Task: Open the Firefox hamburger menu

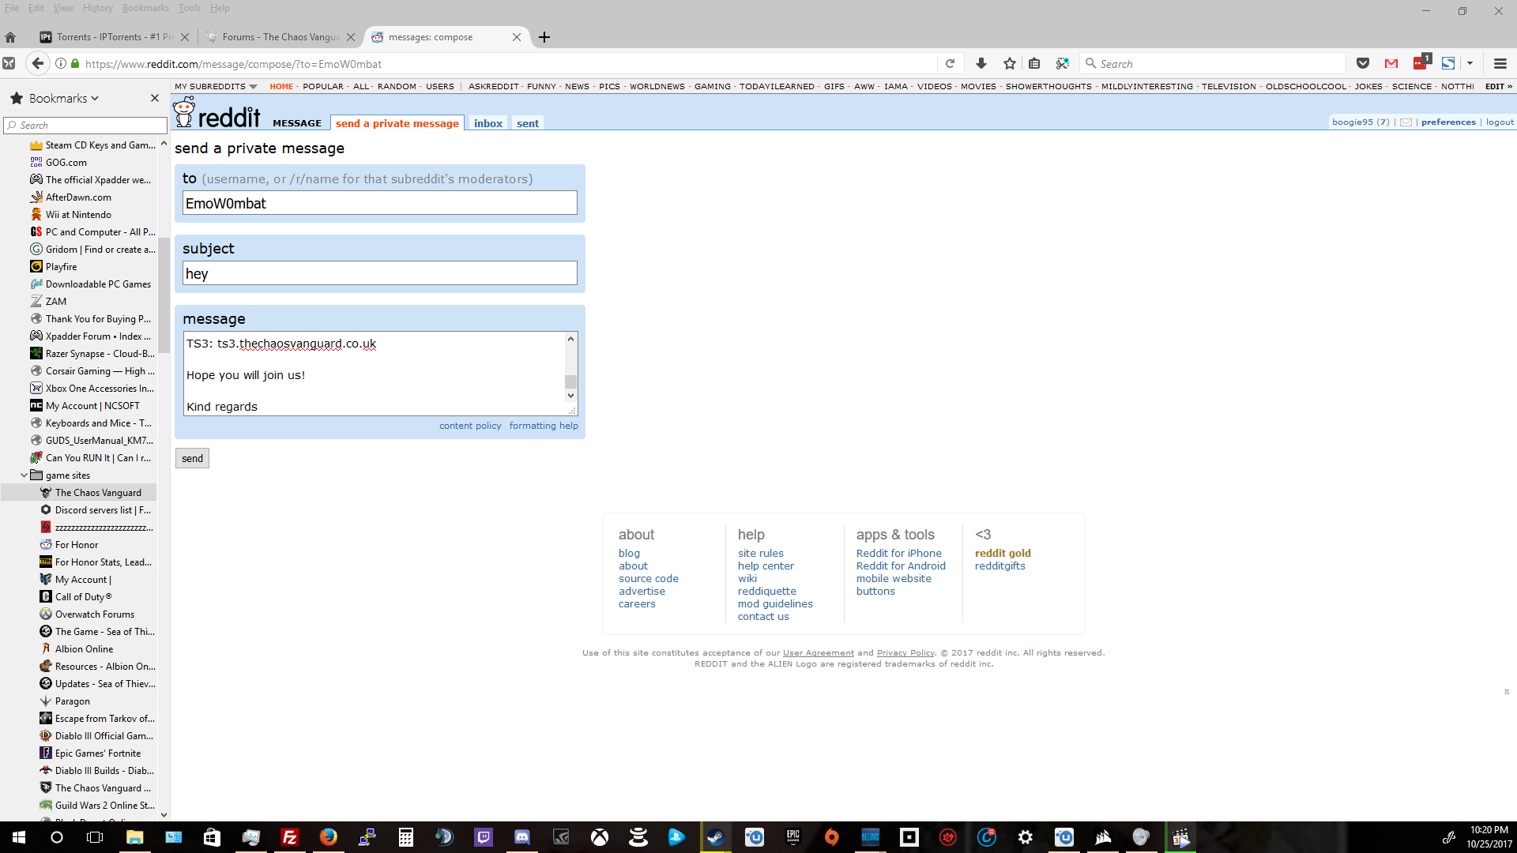Action: (x=1500, y=64)
